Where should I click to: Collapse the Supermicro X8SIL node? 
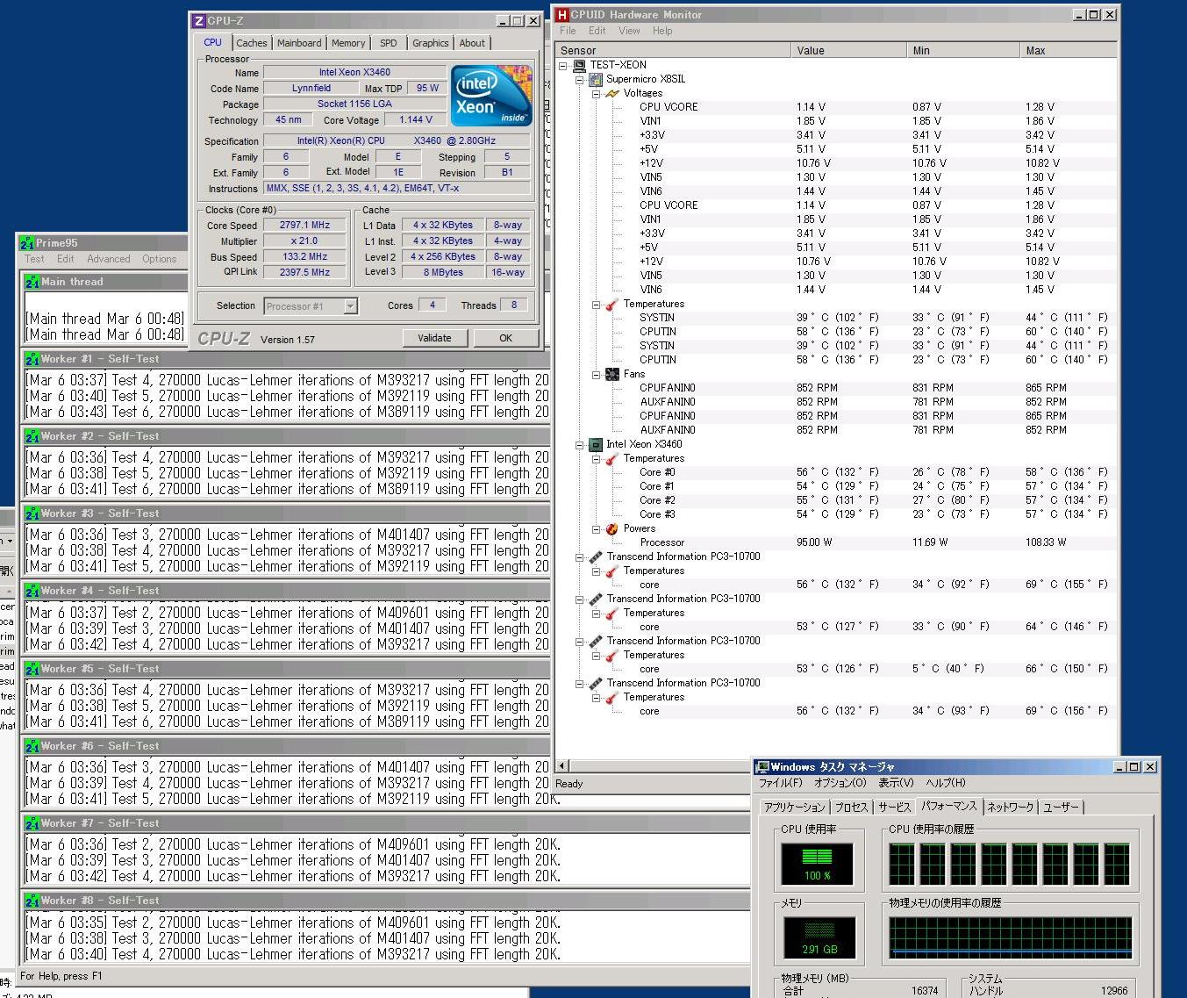coord(580,79)
